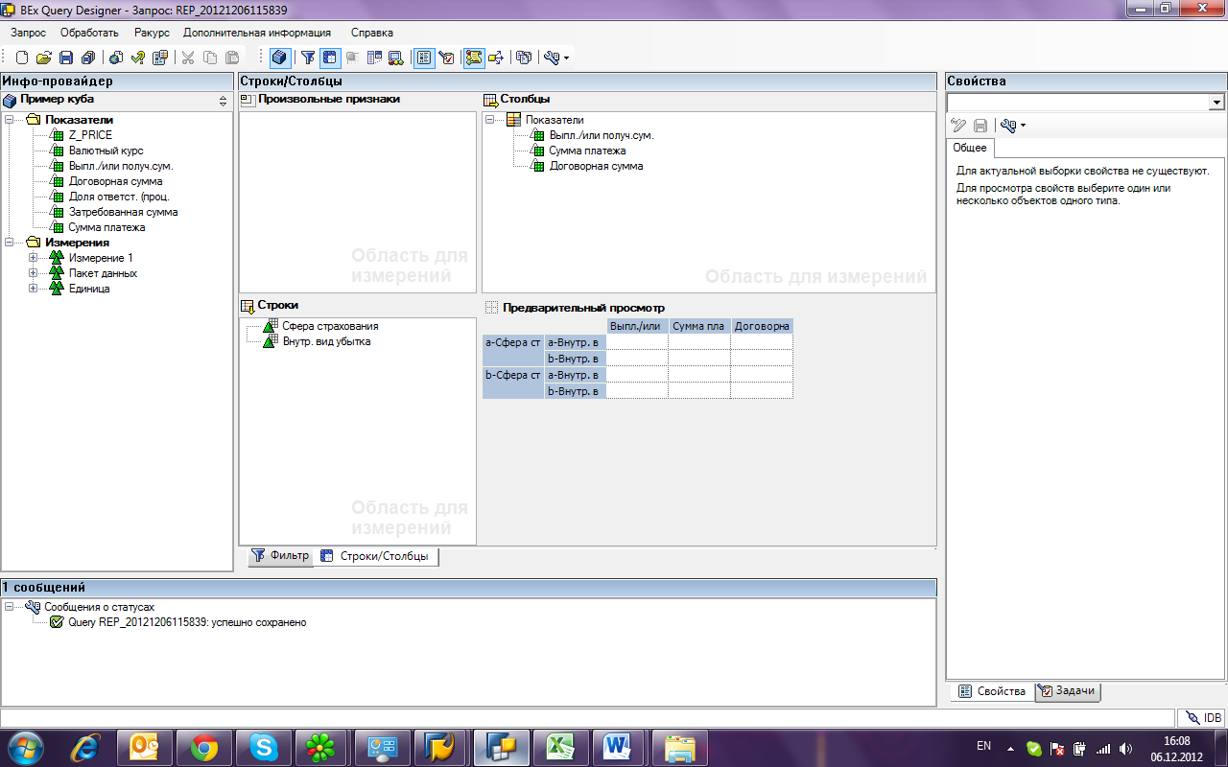Save the query with the diskette icon

tap(67, 58)
